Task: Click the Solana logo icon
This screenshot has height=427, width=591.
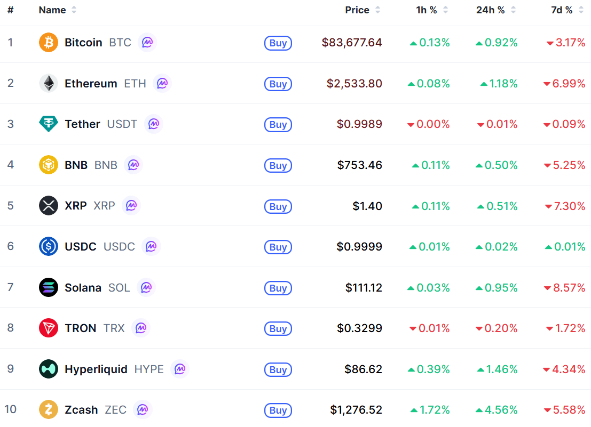Action: [x=49, y=287]
